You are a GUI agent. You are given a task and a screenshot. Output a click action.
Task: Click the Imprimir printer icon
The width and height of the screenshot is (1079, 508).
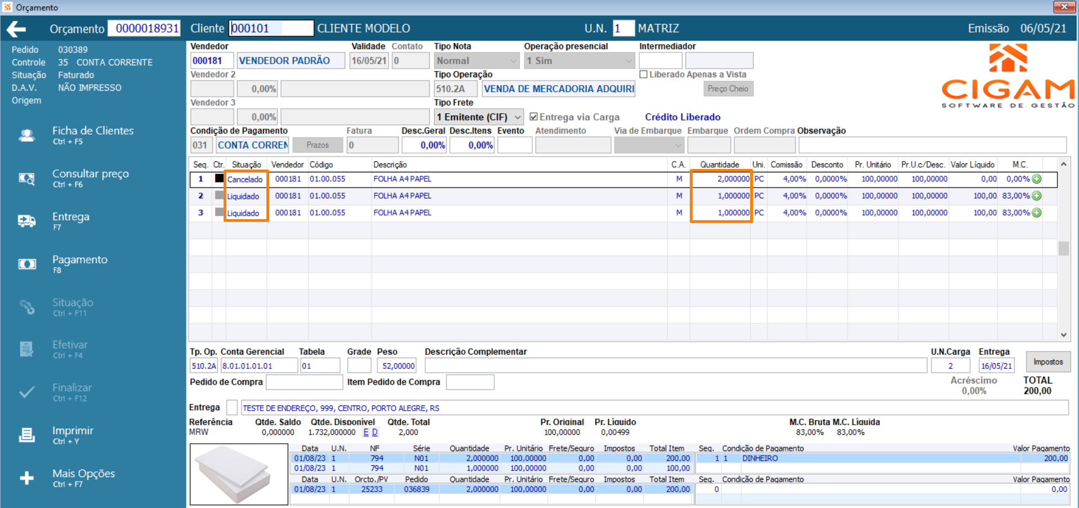pyautogui.click(x=26, y=435)
